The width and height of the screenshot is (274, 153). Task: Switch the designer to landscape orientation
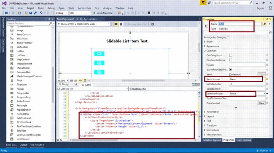116,24
